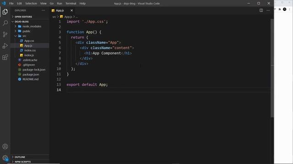Open the Accounts icon in activity bar
Viewport: 293px width, 164px height.
pos(5,147)
